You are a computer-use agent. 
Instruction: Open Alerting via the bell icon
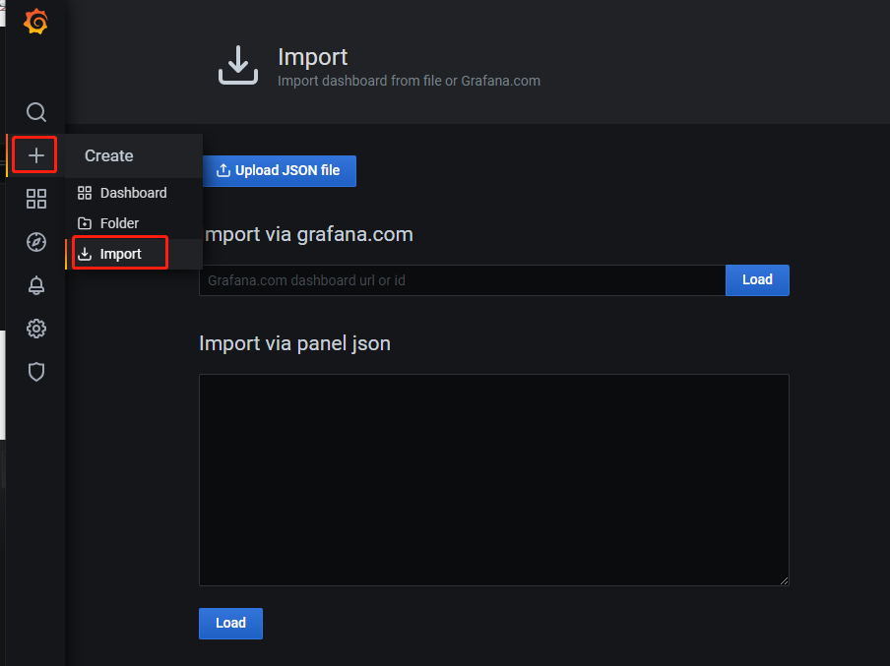(x=36, y=285)
